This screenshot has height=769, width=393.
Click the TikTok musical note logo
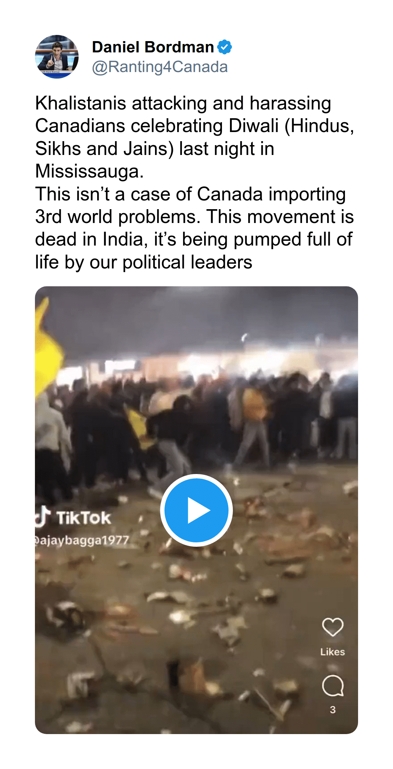coord(42,516)
